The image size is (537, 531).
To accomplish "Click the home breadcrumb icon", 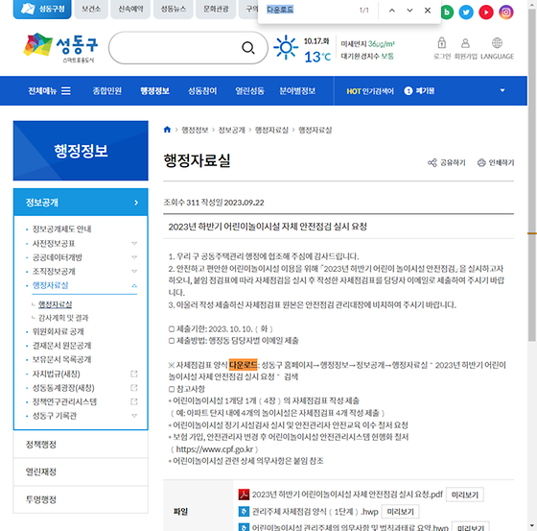I will tap(167, 130).
